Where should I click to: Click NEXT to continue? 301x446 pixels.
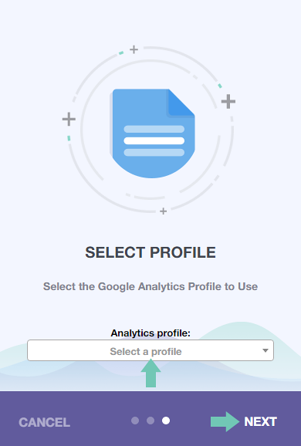pyautogui.click(x=260, y=421)
